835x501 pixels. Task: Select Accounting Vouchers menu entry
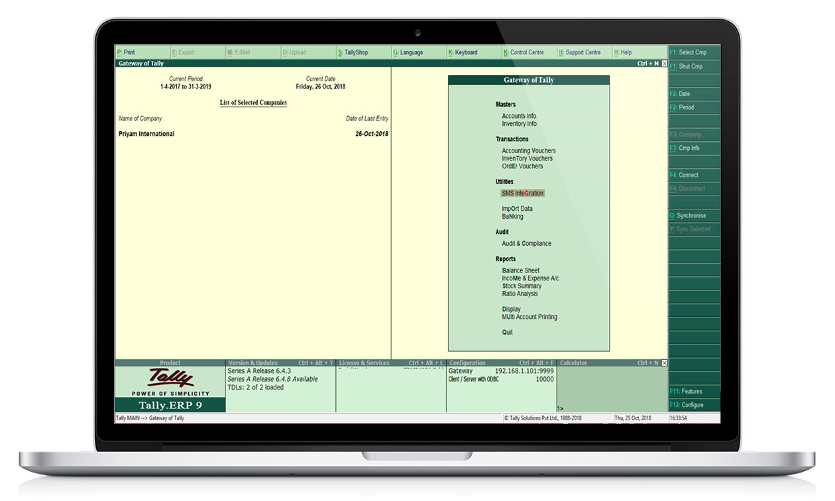(x=529, y=151)
